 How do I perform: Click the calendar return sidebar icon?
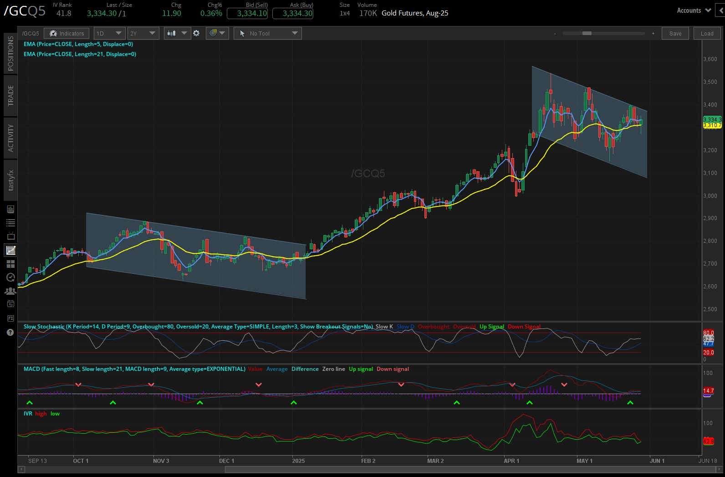point(10,304)
